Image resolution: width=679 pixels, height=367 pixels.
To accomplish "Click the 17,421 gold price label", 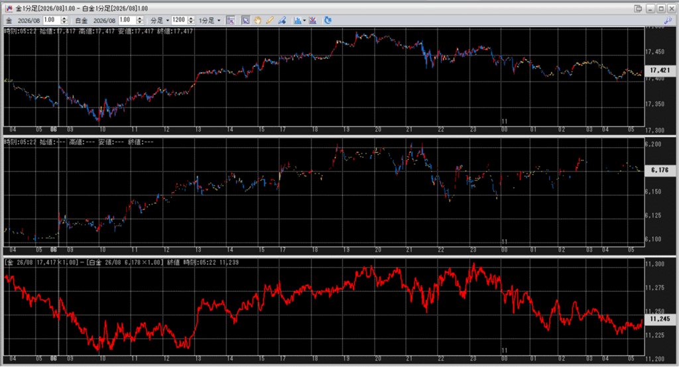I will 659,70.
